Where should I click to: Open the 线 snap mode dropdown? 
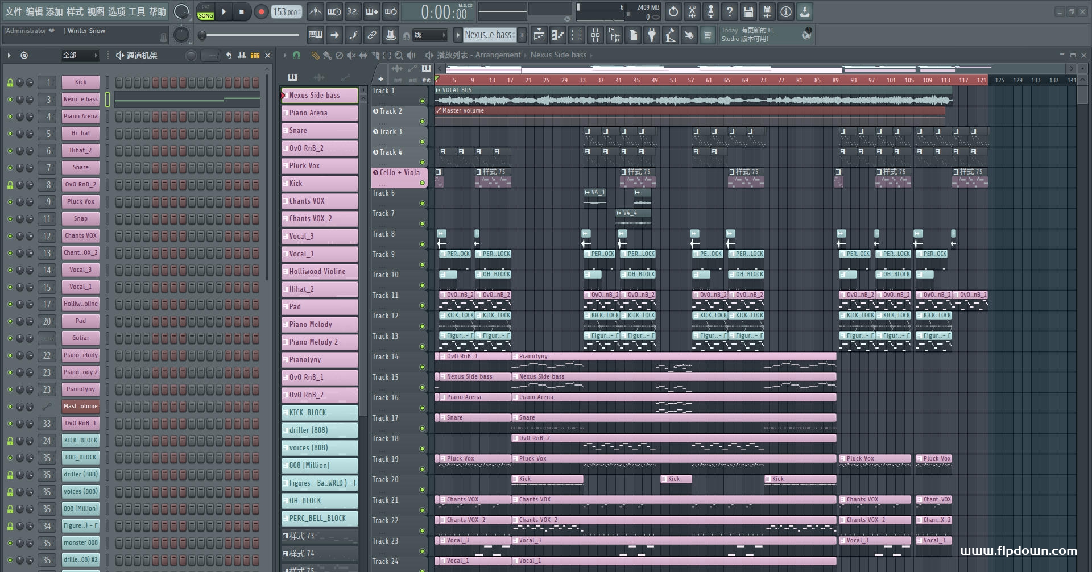click(x=429, y=35)
